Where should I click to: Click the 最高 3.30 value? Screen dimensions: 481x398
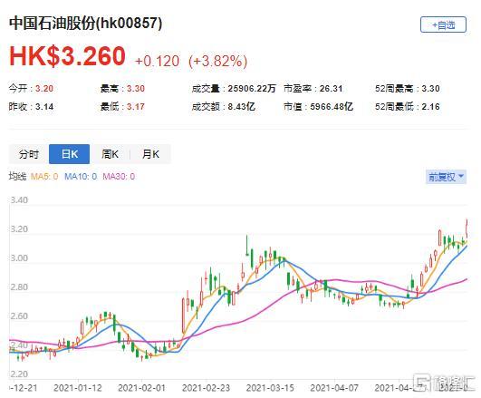[x=136, y=89]
